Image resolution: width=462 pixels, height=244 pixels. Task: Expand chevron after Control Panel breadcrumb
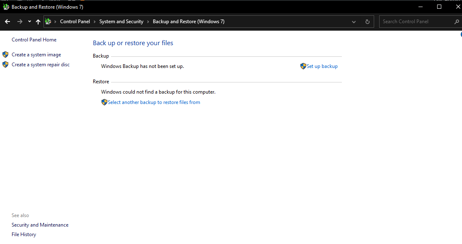[94, 22]
